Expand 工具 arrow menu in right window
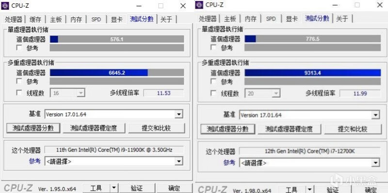This screenshot has height=193, width=388. (309, 190)
